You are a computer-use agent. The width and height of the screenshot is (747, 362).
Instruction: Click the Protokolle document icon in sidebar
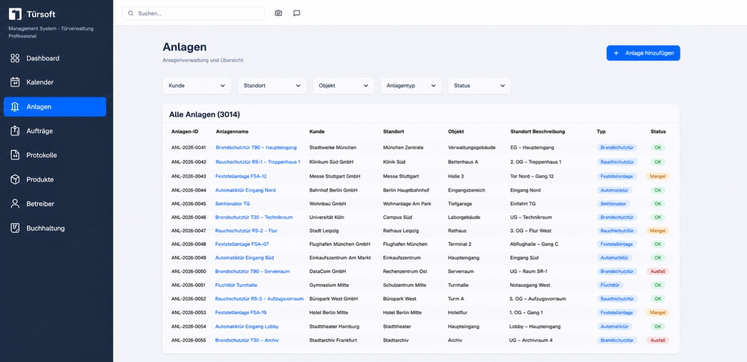(15, 155)
